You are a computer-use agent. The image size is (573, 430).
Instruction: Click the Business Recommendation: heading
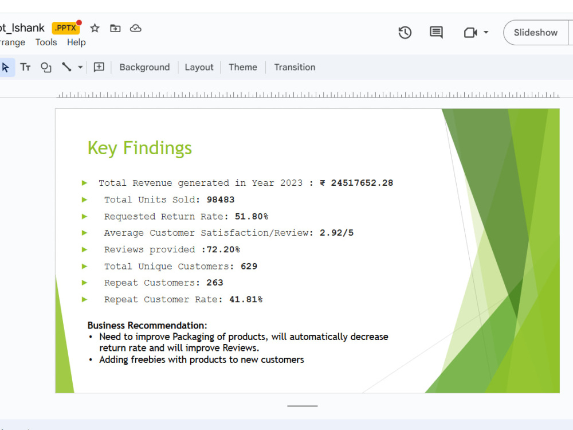(x=147, y=326)
